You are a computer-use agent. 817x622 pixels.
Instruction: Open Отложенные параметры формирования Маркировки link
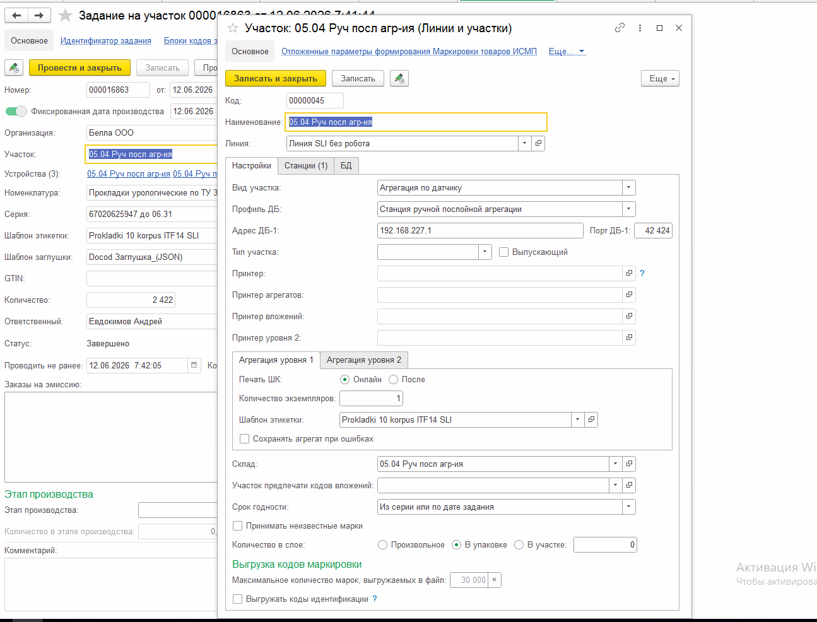(x=409, y=51)
